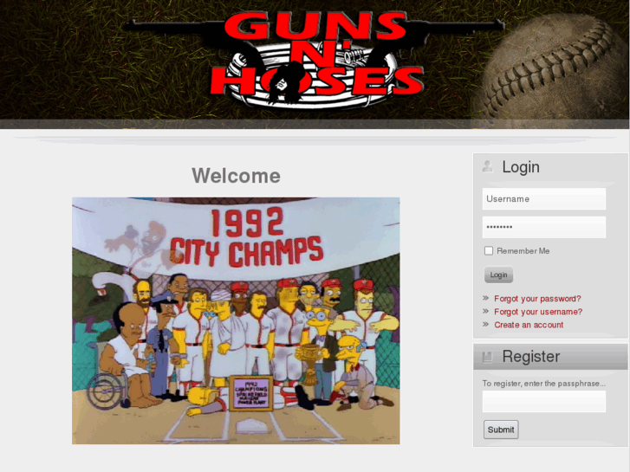
Task: Open the Forgot your password link
Action: click(x=537, y=299)
